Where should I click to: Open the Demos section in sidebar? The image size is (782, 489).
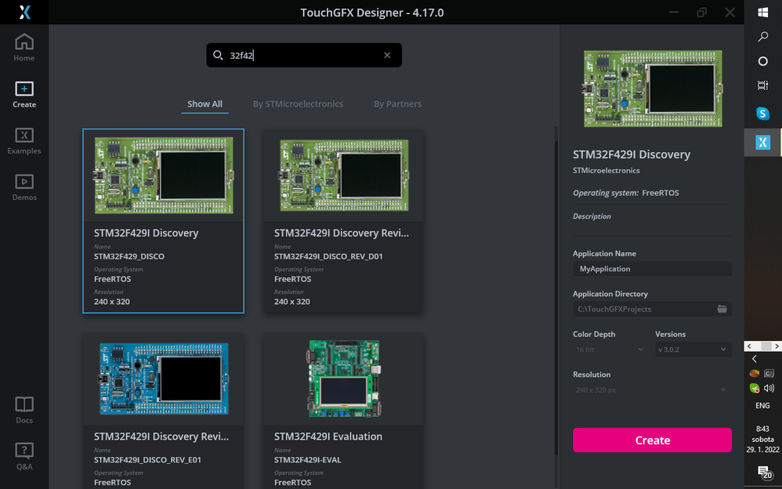pos(24,187)
